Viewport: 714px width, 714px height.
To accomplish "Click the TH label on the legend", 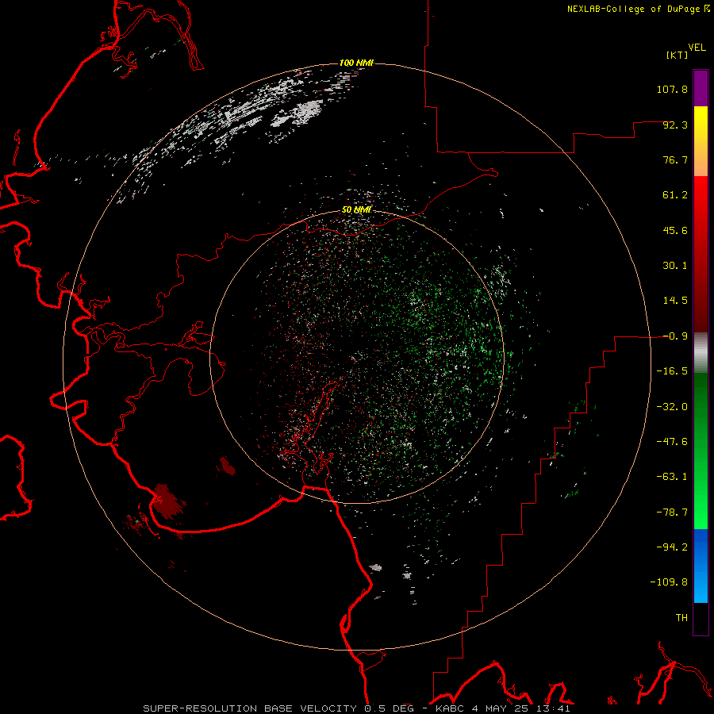I will click(681, 618).
